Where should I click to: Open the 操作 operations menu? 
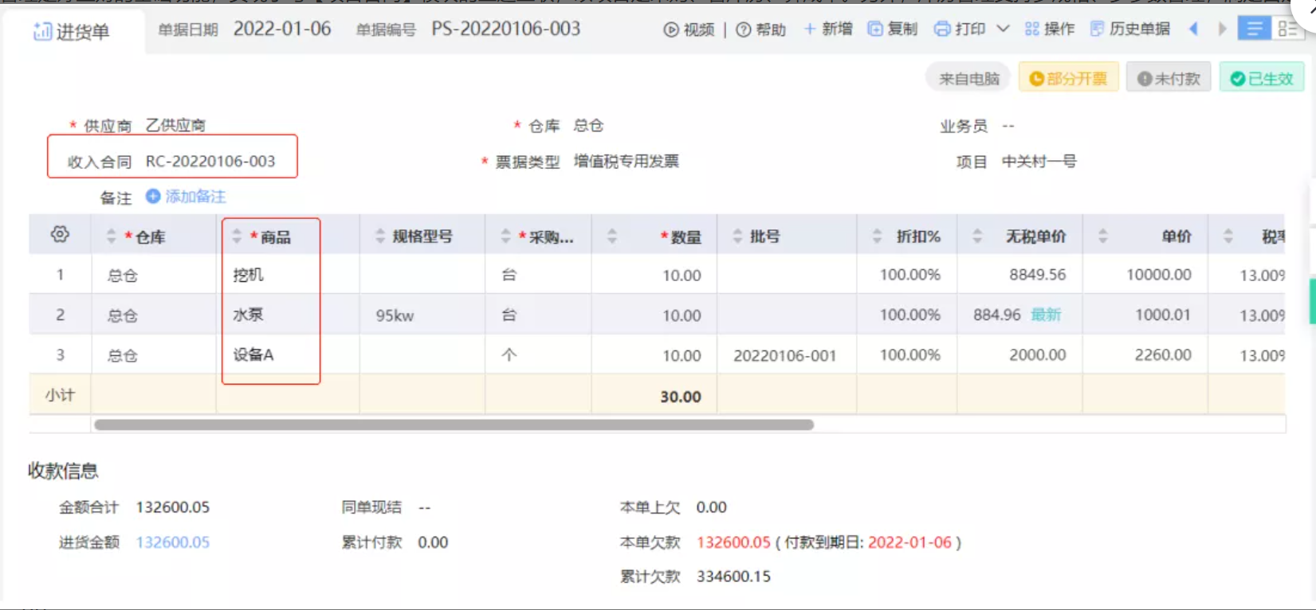click(x=1050, y=29)
